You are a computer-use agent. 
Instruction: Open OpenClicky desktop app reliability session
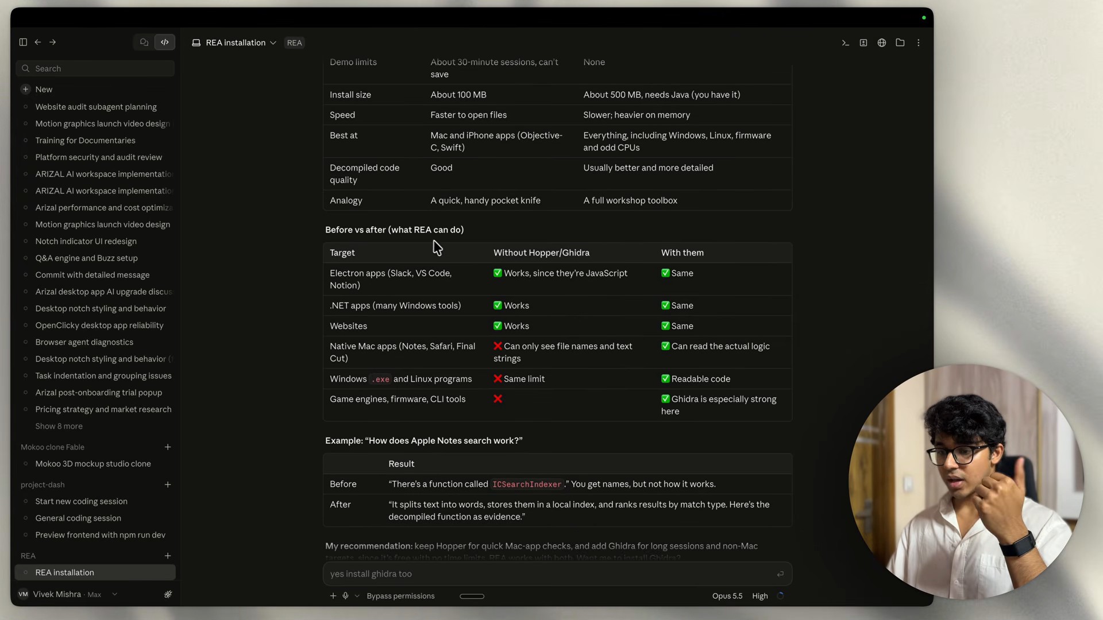[x=99, y=325]
